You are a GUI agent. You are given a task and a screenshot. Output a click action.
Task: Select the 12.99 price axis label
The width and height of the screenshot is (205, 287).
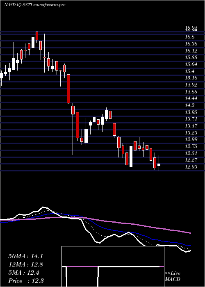click(191, 139)
